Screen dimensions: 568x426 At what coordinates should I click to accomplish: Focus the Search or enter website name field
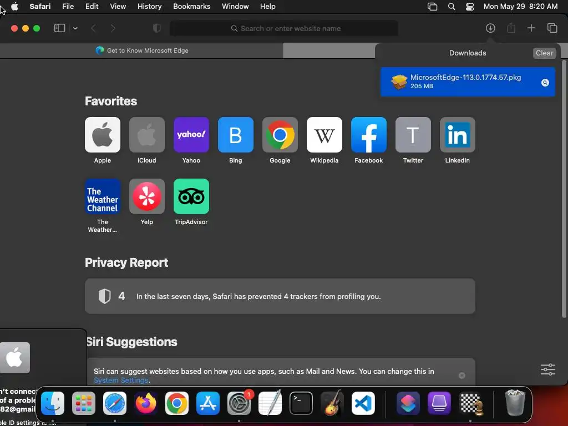284,28
